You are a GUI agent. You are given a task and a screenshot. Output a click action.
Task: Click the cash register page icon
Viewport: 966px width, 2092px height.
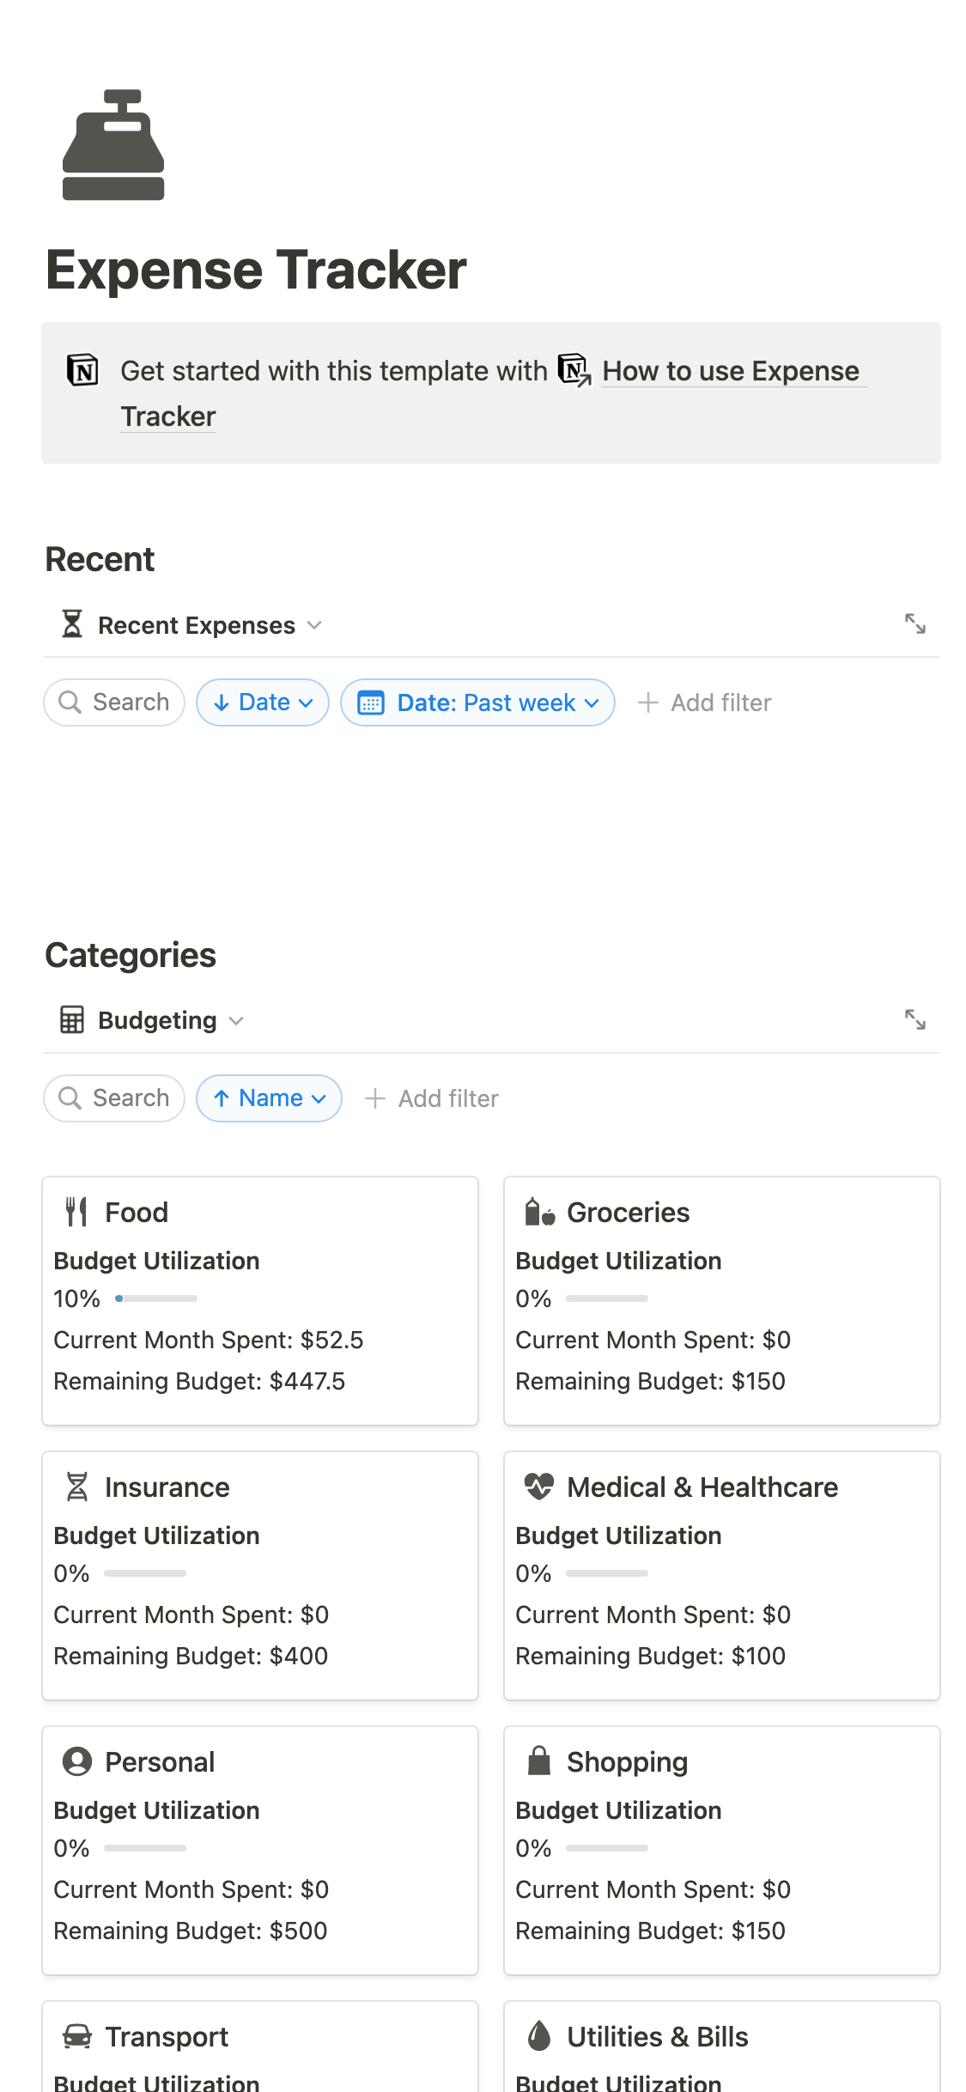click(x=113, y=145)
